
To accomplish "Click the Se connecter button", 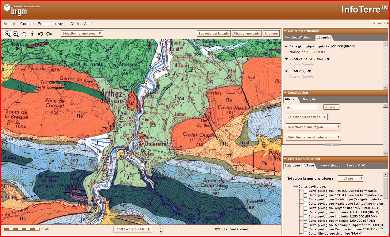I will click(380, 23).
